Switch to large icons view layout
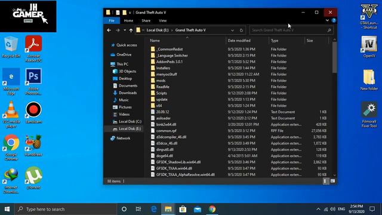The width and height of the screenshot is (382, 215). (x=332, y=181)
